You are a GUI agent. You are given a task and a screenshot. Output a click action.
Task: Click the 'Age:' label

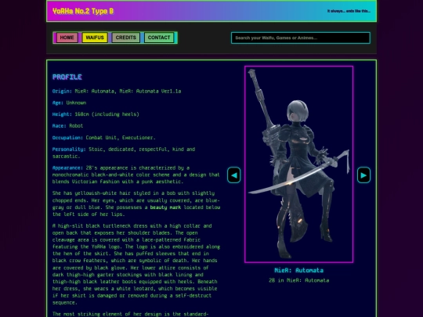point(58,103)
